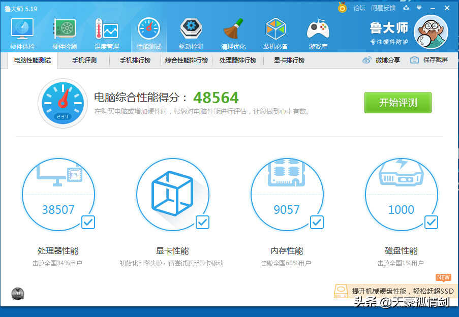Uncheck the 磁盘性能 test checkbox

(431, 223)
